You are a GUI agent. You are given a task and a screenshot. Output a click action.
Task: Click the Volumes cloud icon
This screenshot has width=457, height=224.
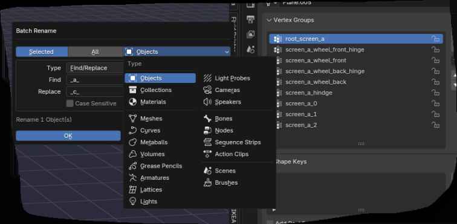coord(132,154)
